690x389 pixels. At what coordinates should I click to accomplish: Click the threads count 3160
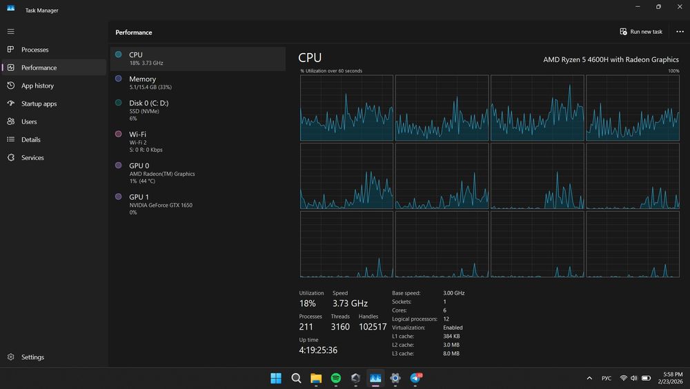[340, 326]
